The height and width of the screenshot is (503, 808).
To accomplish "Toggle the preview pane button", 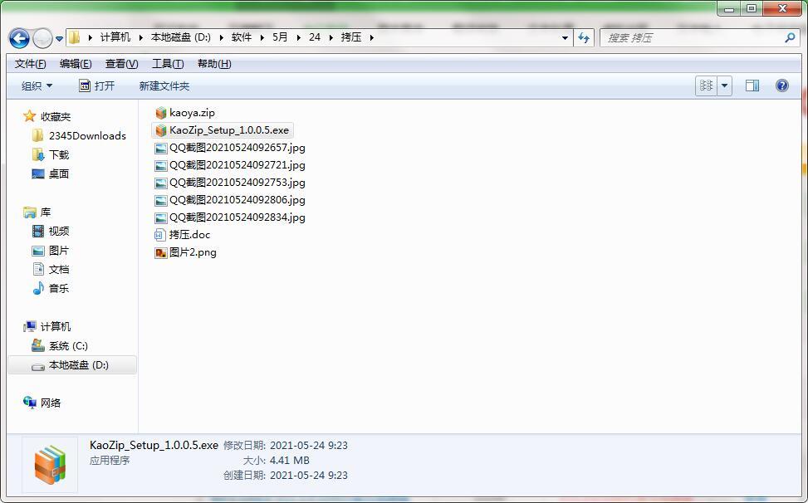I will [x=752, y=85].
